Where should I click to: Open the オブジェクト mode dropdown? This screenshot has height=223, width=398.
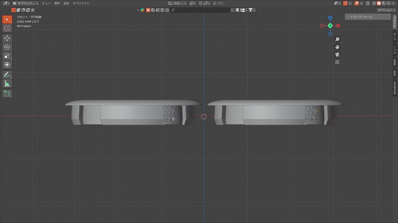(x=26, y=3)
